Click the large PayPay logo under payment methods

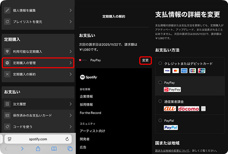click(x=172, y=90)
